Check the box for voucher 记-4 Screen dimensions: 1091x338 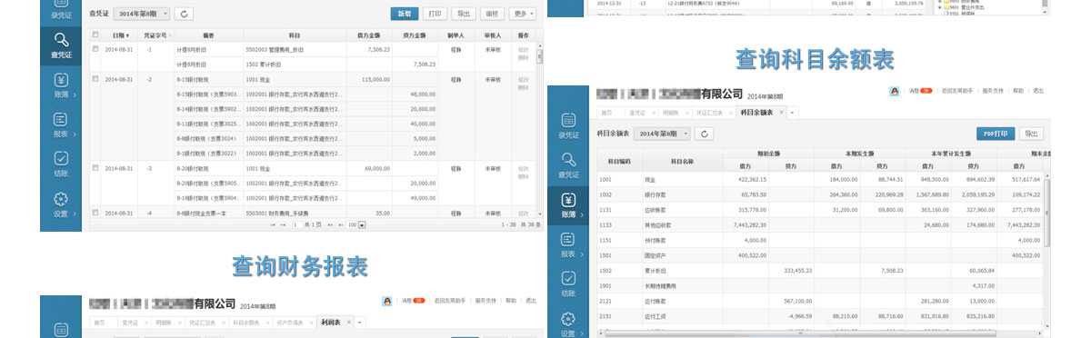95,213
